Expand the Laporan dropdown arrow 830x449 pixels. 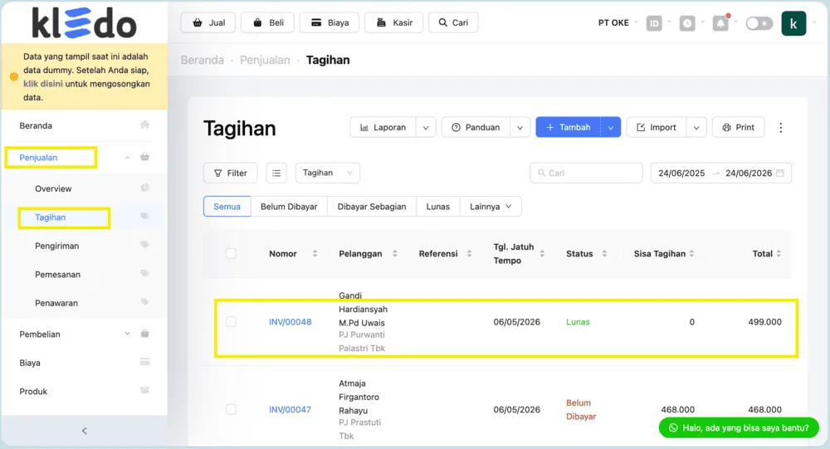(426, 127)
